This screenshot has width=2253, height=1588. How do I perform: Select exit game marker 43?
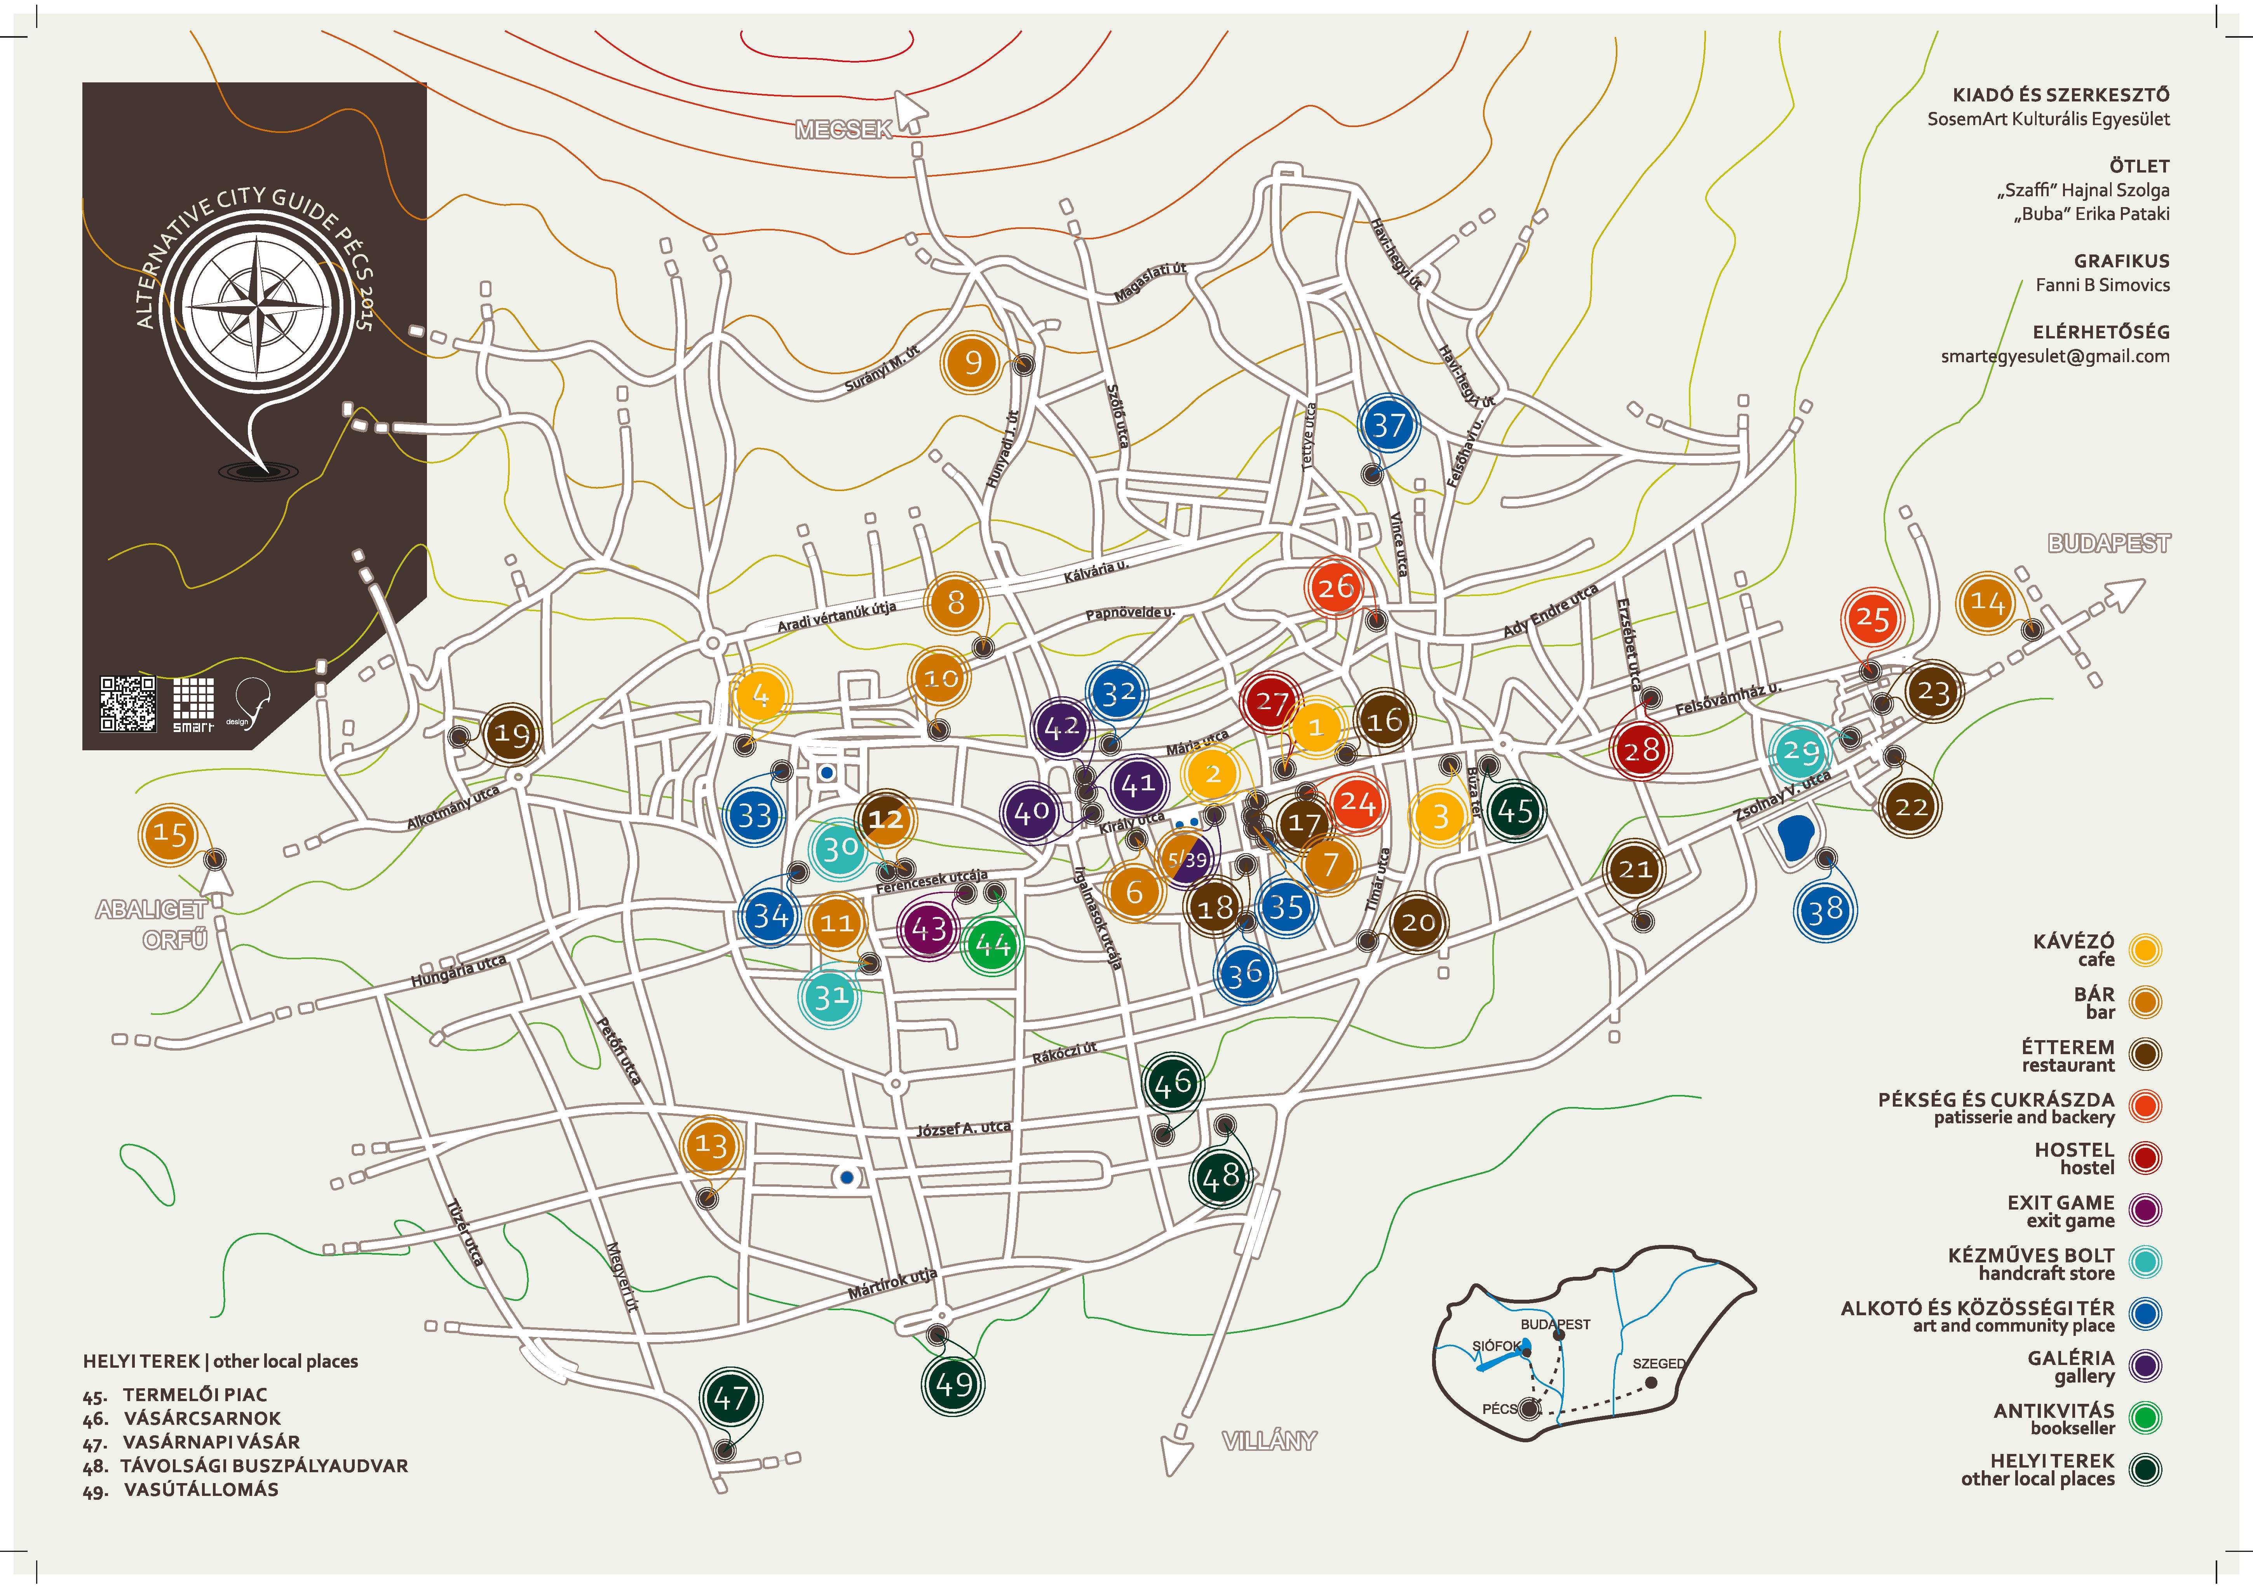coord(928,929)
